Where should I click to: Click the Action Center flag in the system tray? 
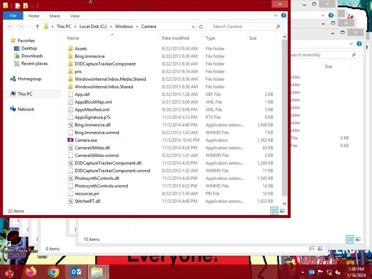[x=320, y=272]
